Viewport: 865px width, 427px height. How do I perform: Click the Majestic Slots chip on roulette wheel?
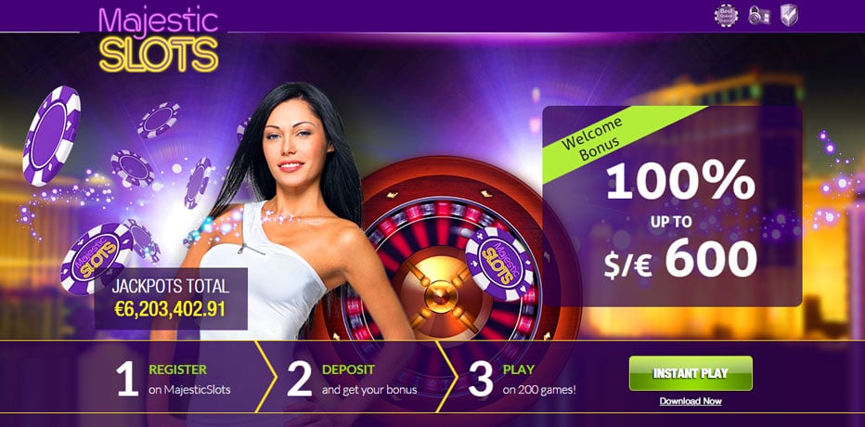pos(499,264)
